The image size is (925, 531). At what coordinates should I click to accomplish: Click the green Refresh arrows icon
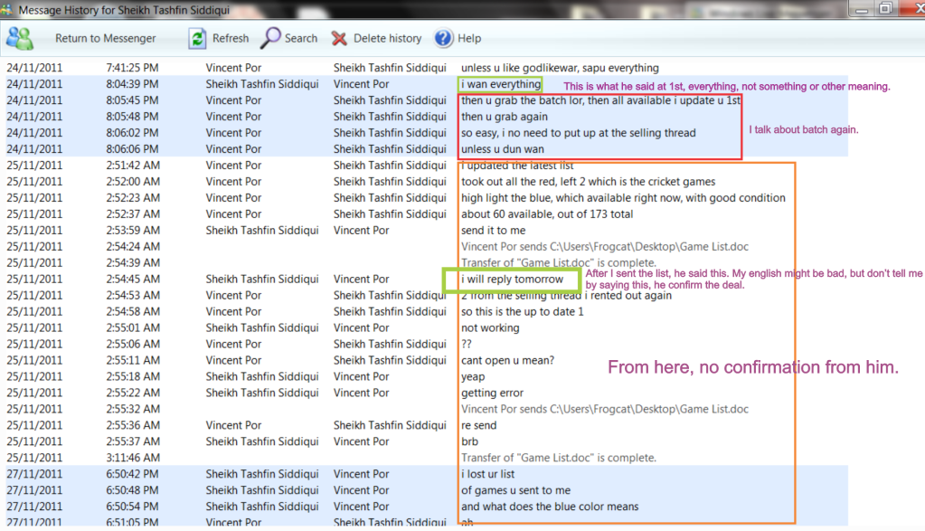196,38
